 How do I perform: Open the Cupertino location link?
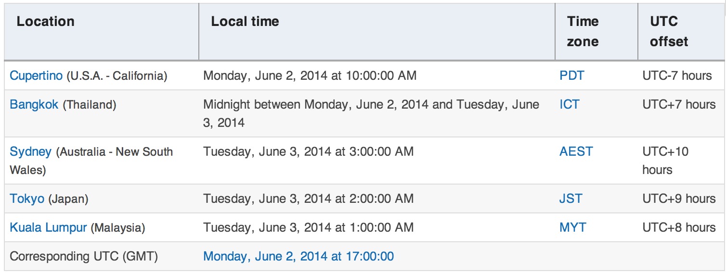point(36,76)
